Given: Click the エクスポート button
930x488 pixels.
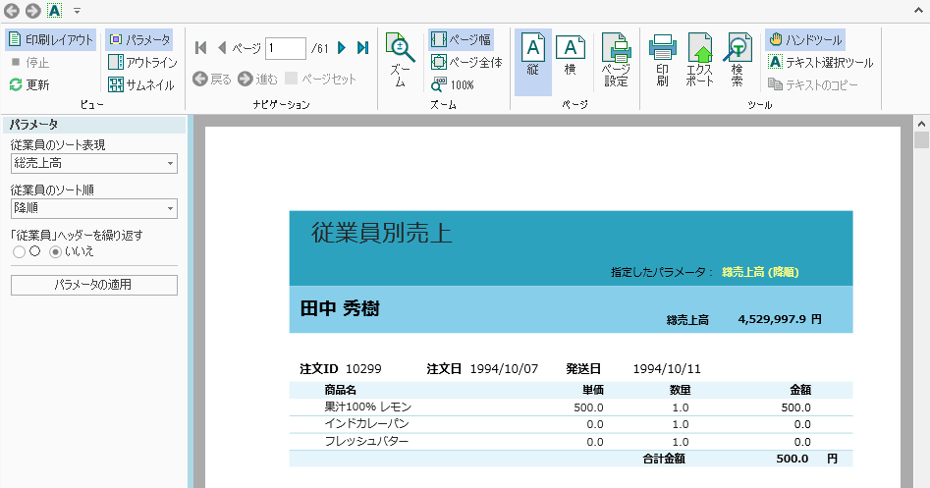Looking at the screenshot, I should (700, 61).
